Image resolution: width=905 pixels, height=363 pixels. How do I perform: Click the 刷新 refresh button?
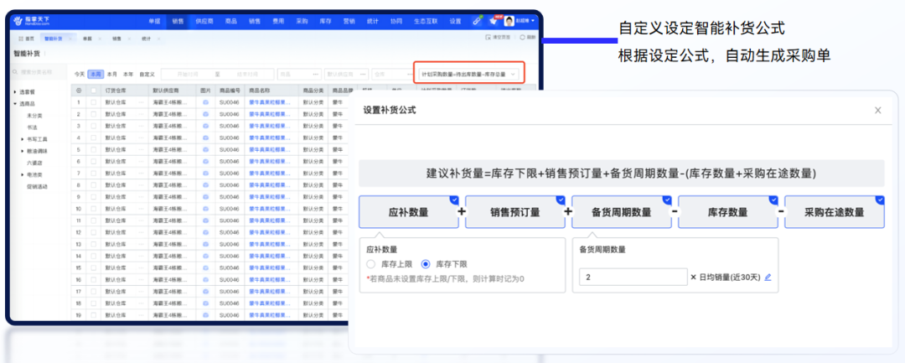coord(528,37)
